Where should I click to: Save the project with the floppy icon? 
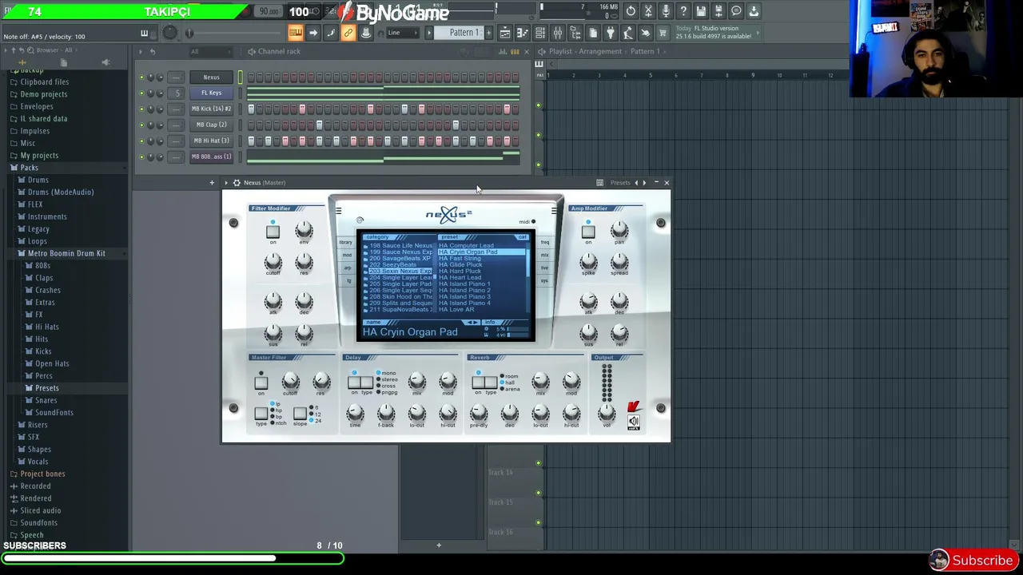tap(701, 11)
